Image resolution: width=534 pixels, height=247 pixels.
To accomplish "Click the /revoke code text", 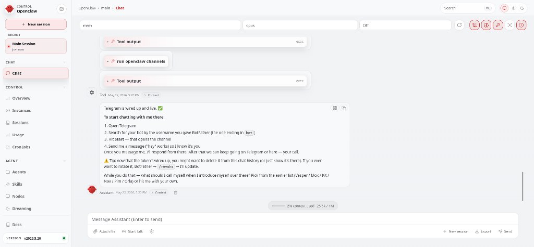I will coord(166,166).
